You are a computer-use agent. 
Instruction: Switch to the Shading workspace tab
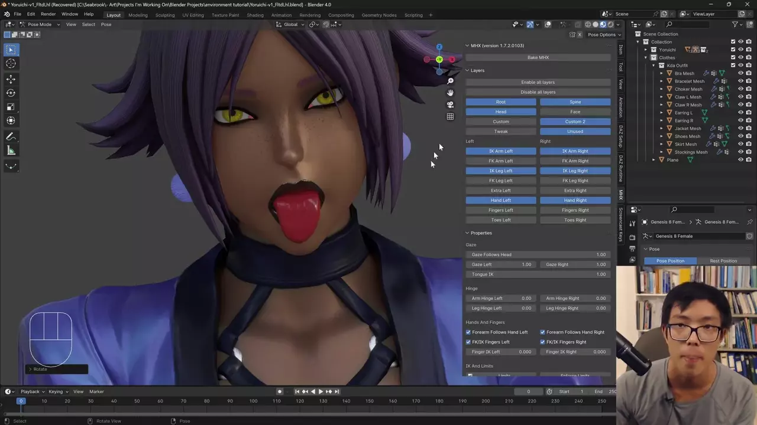(255, 15)
